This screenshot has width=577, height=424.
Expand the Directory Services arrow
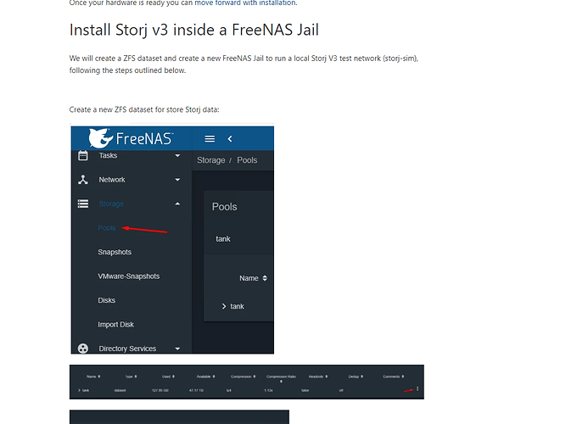pyautogui.click(x=177, y=348)
